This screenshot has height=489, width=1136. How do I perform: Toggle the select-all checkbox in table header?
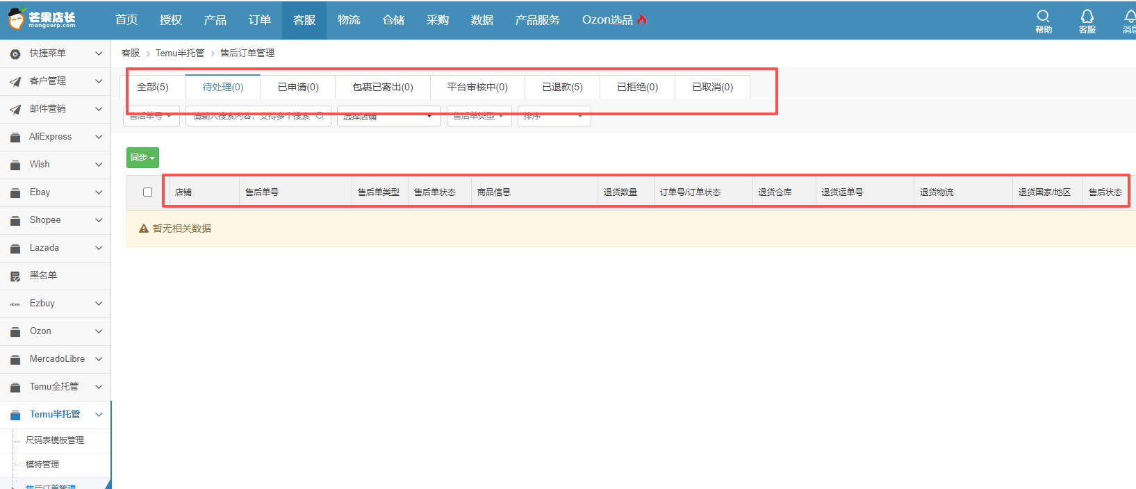coord(147,192)
